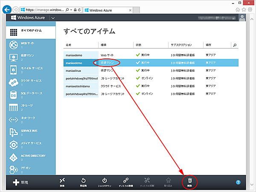Click the user account avatar icon
The width and height of the screenshot is (256, 192).
(242, 18)
